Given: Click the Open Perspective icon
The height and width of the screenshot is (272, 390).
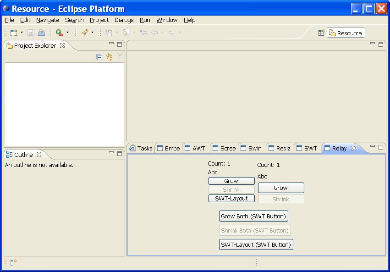Looking at the screenshot, I should coord(321,33).
